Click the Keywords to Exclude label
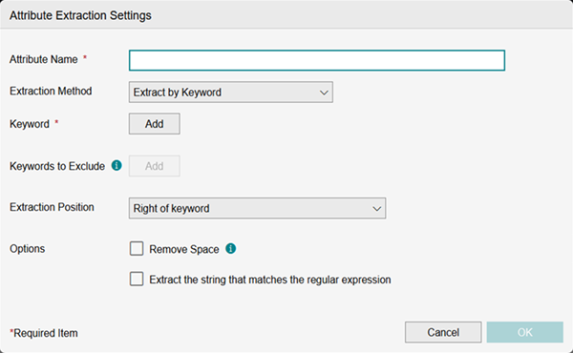 click(x=57, y=166)
